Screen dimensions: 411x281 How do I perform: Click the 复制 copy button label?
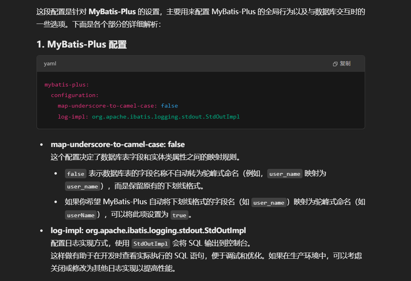(x=345, y=64)
